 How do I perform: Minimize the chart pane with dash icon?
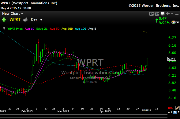(177, 14)
